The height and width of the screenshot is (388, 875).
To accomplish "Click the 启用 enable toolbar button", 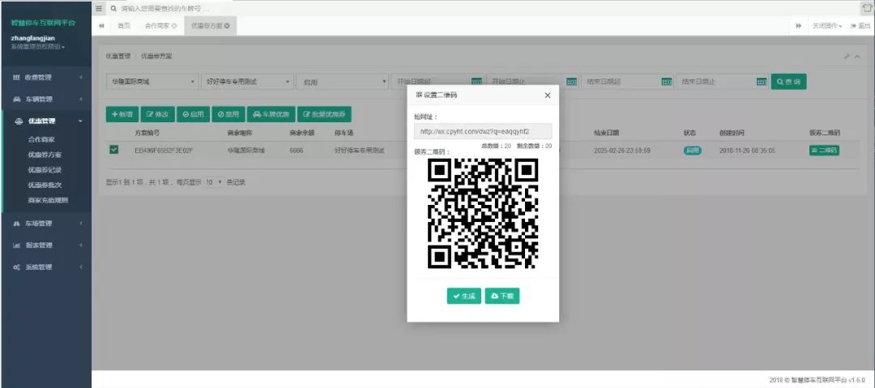I will pos(193,114).
